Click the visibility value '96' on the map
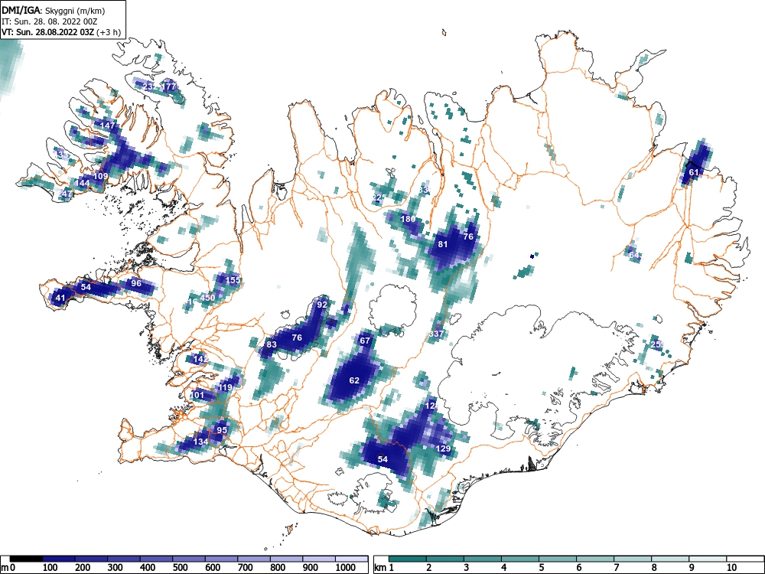Image resolution: width=765 pixels, height=574 pixels. (x=136, y=283)
